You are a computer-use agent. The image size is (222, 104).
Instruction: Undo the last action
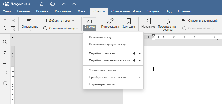tap(63, 4)
